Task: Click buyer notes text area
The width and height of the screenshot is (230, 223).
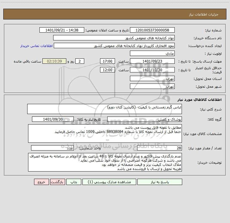Action: click(105, 162)
